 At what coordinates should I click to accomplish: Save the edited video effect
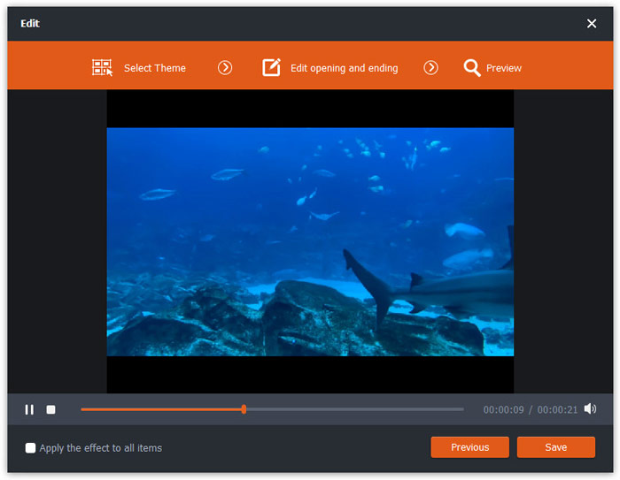[x=555, y=447]
